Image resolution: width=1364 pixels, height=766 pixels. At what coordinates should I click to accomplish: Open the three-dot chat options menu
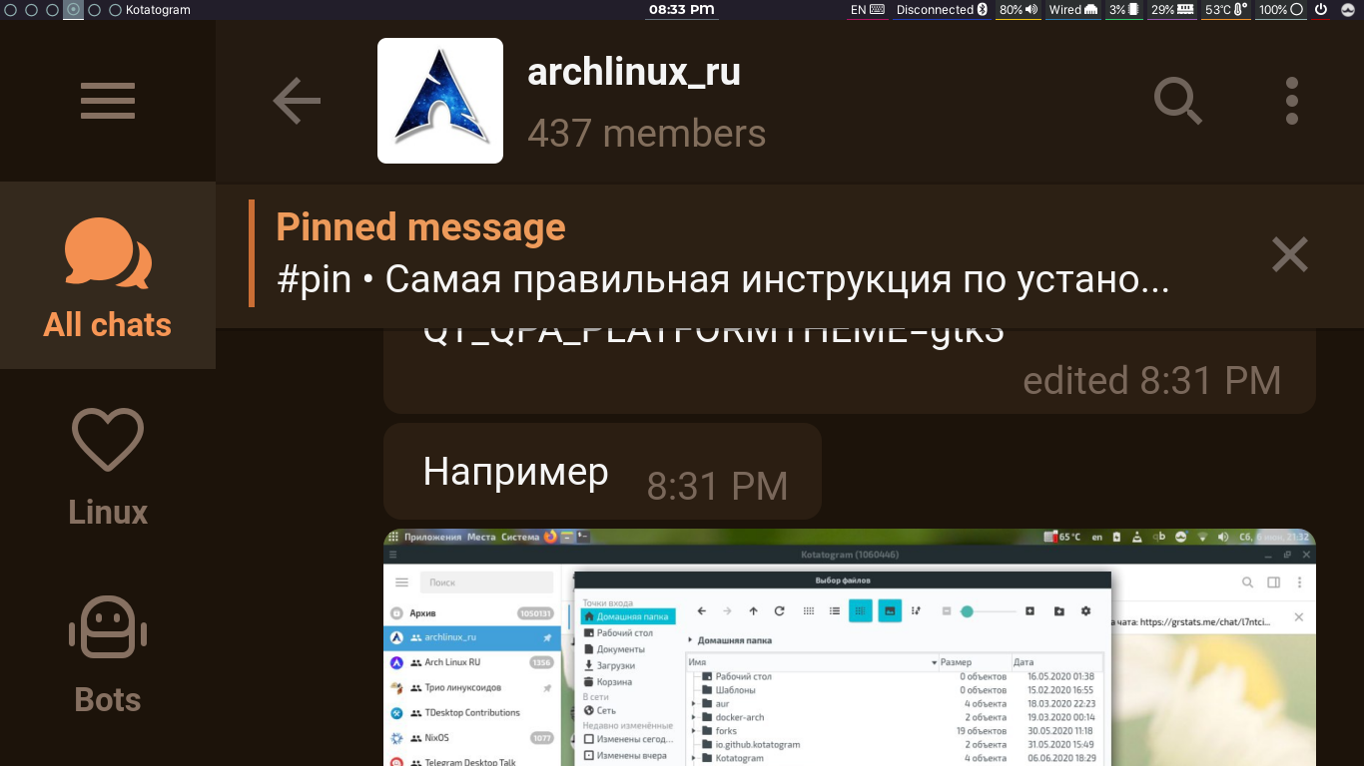[x=1292, y=101]
